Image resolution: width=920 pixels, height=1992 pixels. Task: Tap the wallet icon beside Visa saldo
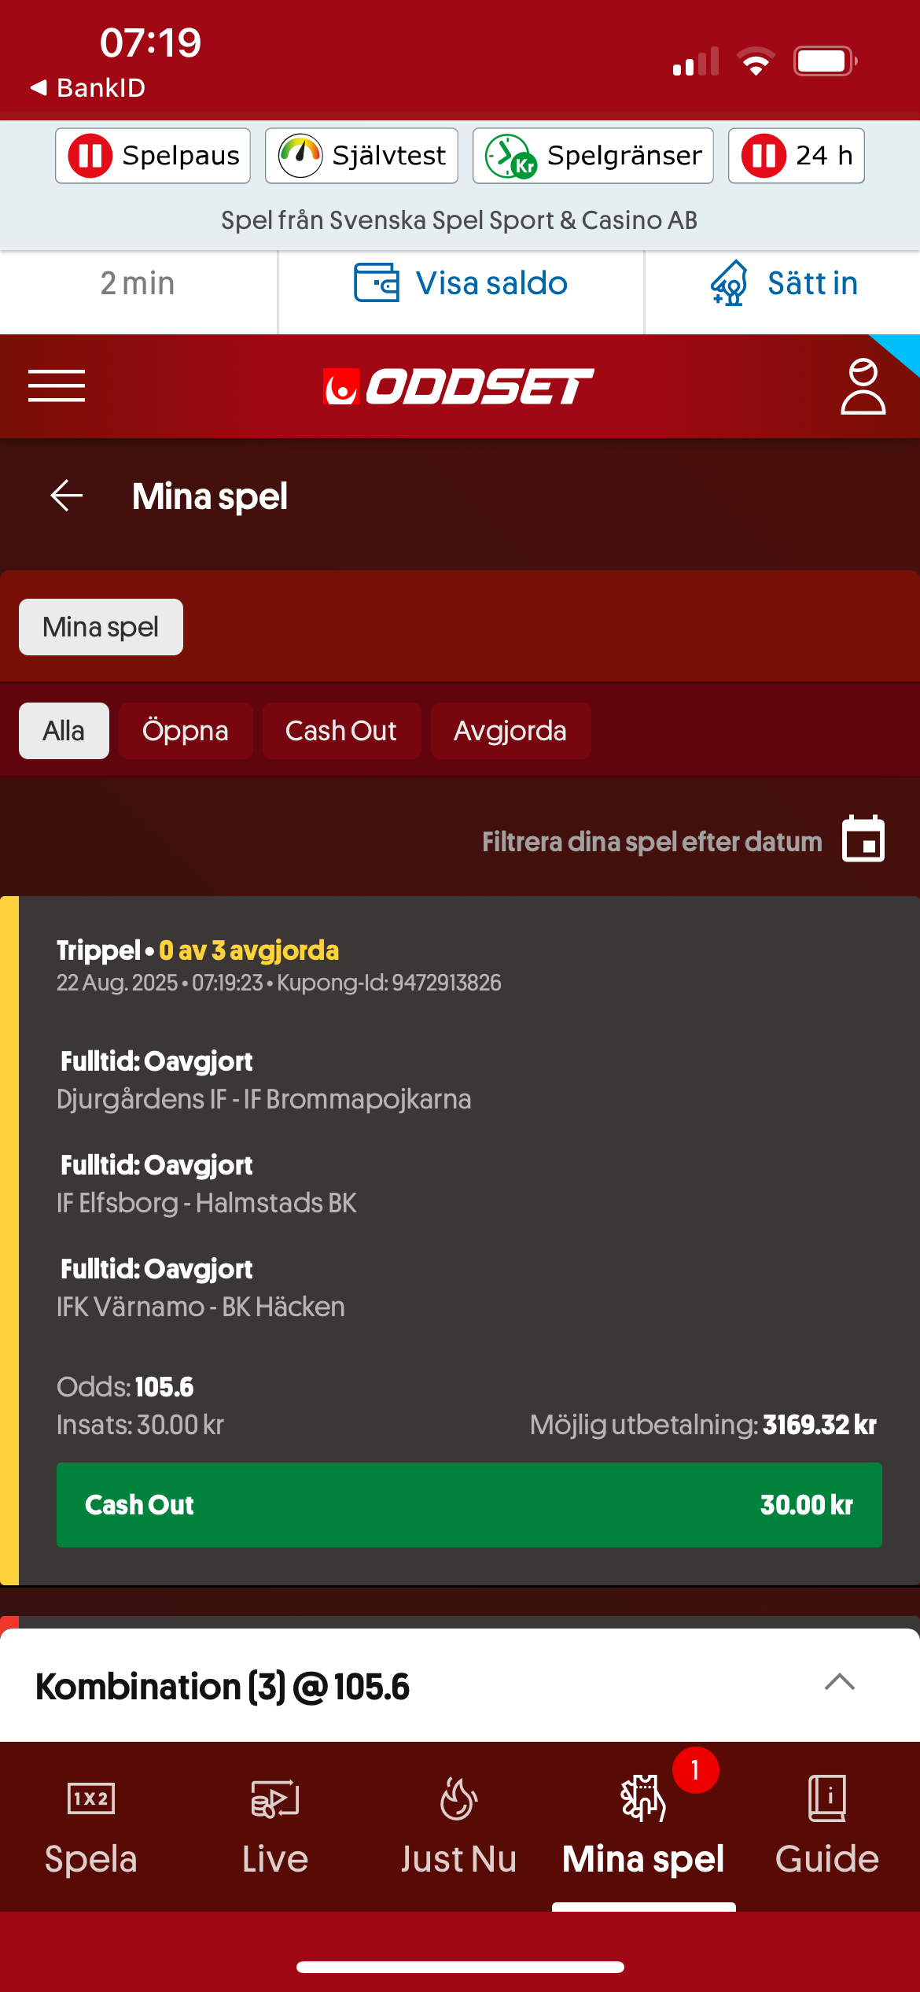point(377,283)
